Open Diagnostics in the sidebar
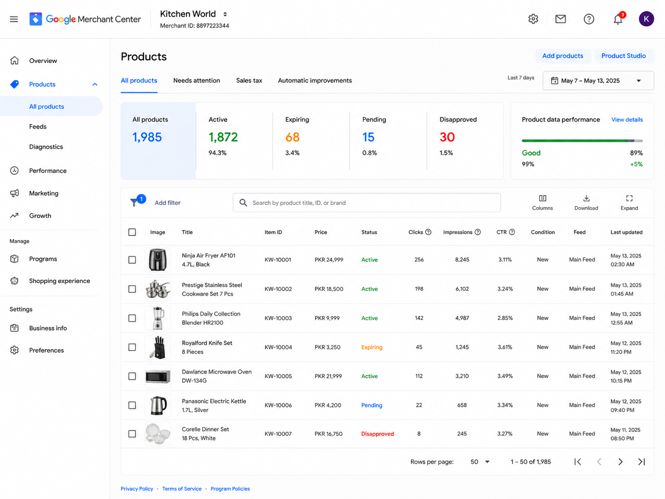665x499 pixels. pos(46,147)
